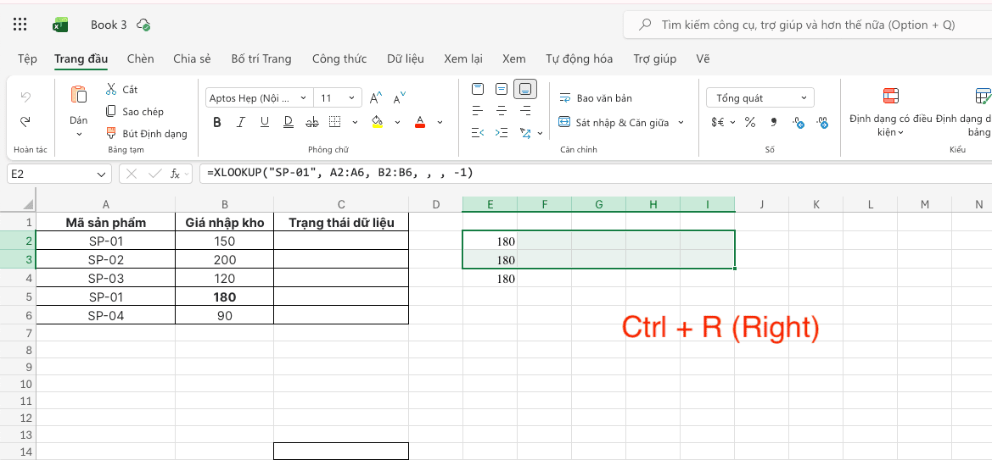The height and width of the screenshot is (460, 992).
Task: Switch to the Tự động hóa tab
Action: point(580,58)
